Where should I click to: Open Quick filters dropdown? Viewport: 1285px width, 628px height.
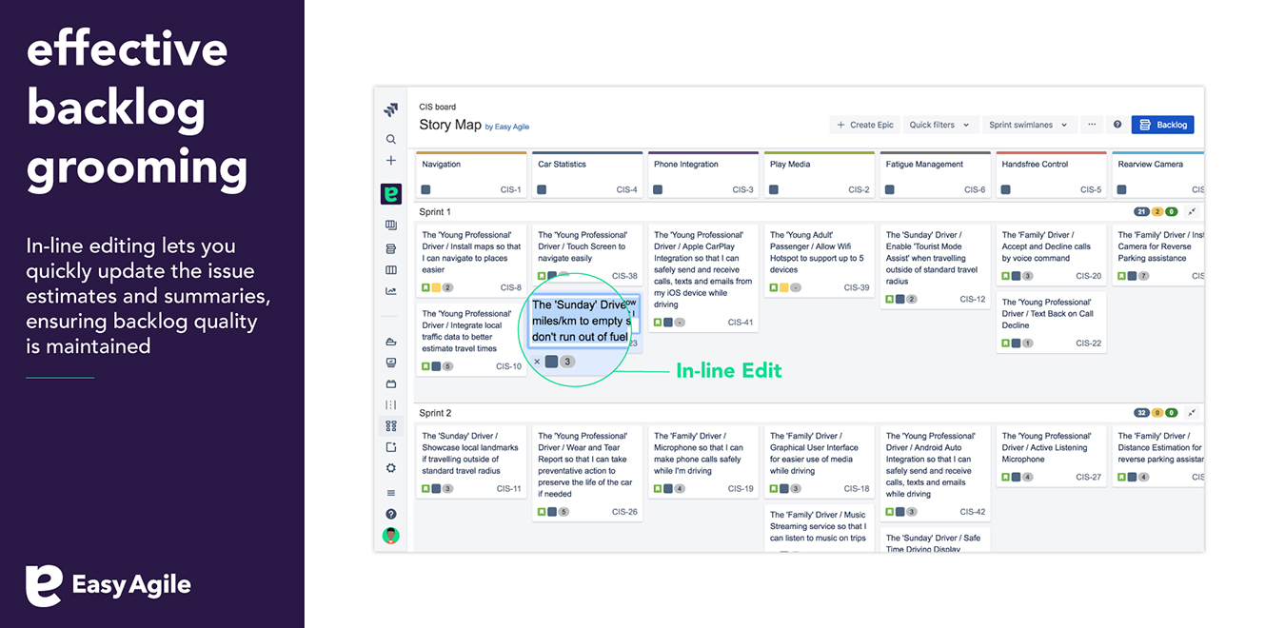[x=939, y=125]
